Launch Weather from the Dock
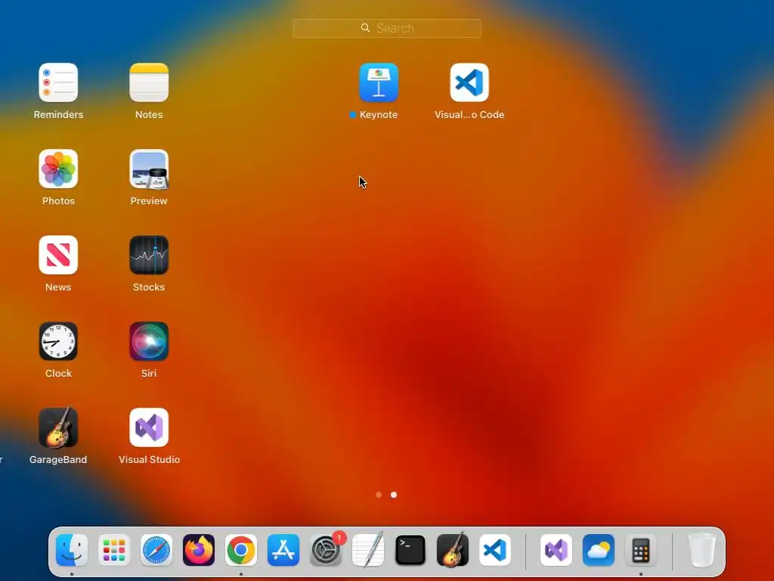Screen dimensions: 774x581 (599, 550)
